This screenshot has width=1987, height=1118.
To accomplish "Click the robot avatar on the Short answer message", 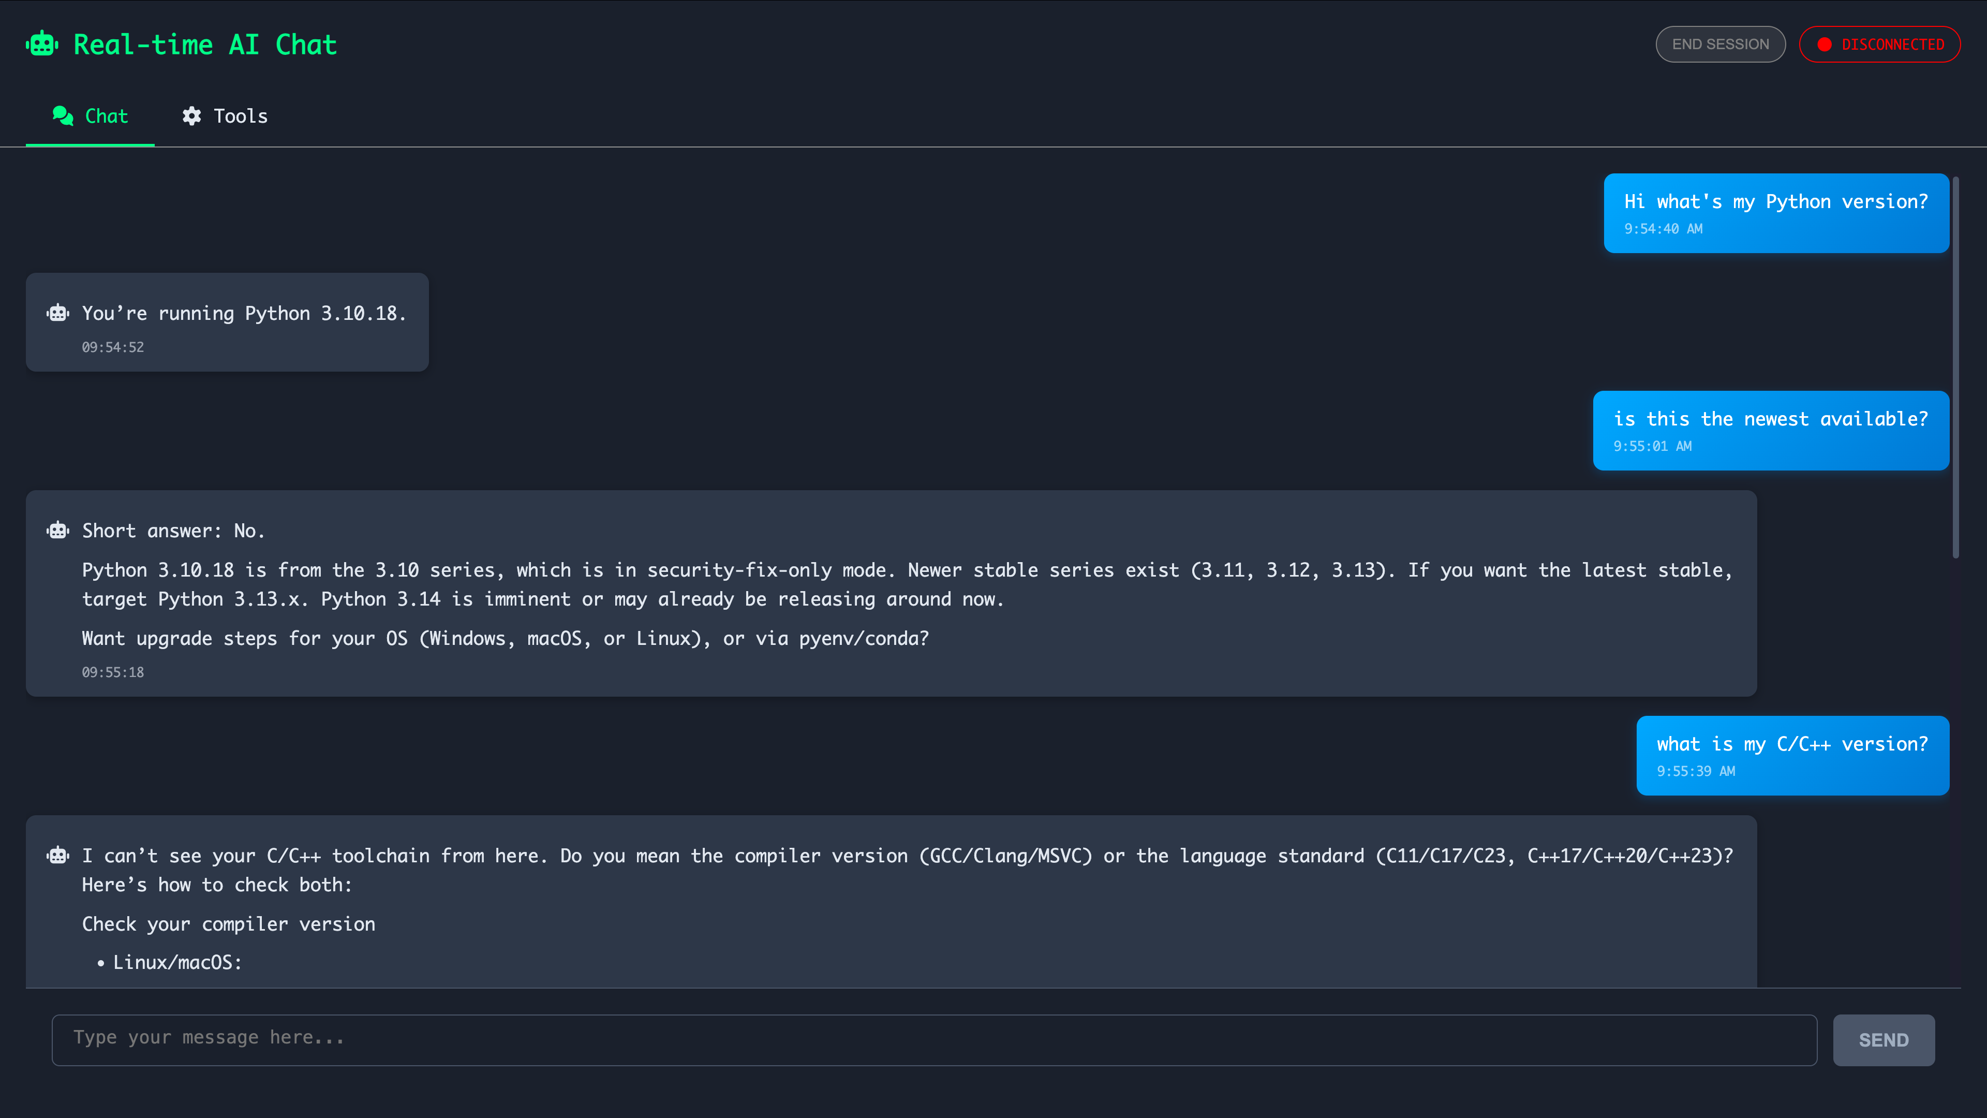I will [58, 530].
